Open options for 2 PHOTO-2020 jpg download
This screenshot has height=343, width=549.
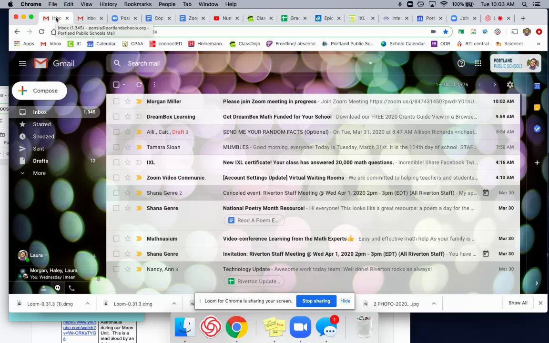(434, 303)
